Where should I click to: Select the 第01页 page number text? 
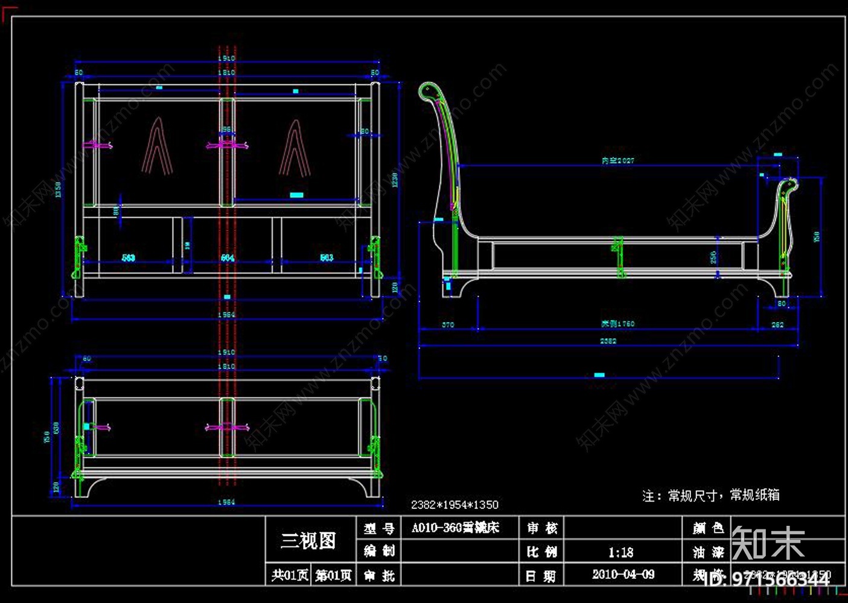334,575
